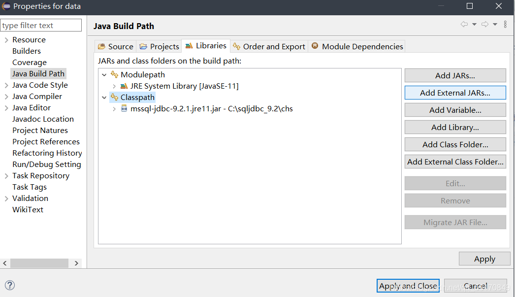Collapse the Modulepath tree node
The width and height of the screenshot is (515, 297).
pyautogui.click(x=104, y=75)
